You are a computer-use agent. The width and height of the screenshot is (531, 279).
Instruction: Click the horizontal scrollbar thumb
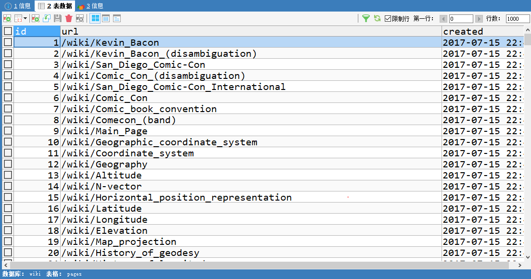tap(259, 265)
